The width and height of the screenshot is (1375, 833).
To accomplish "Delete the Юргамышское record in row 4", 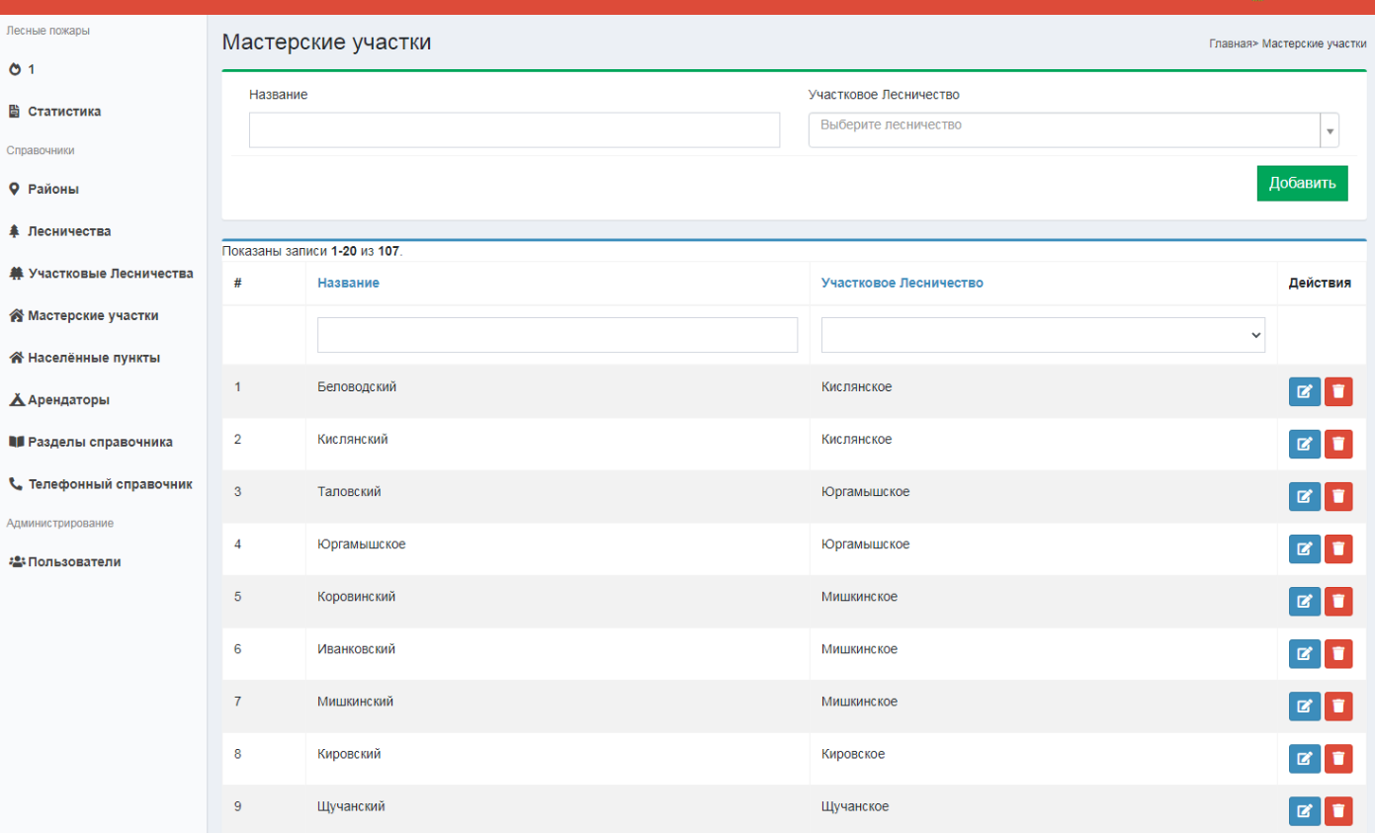I will point(1338,548).
